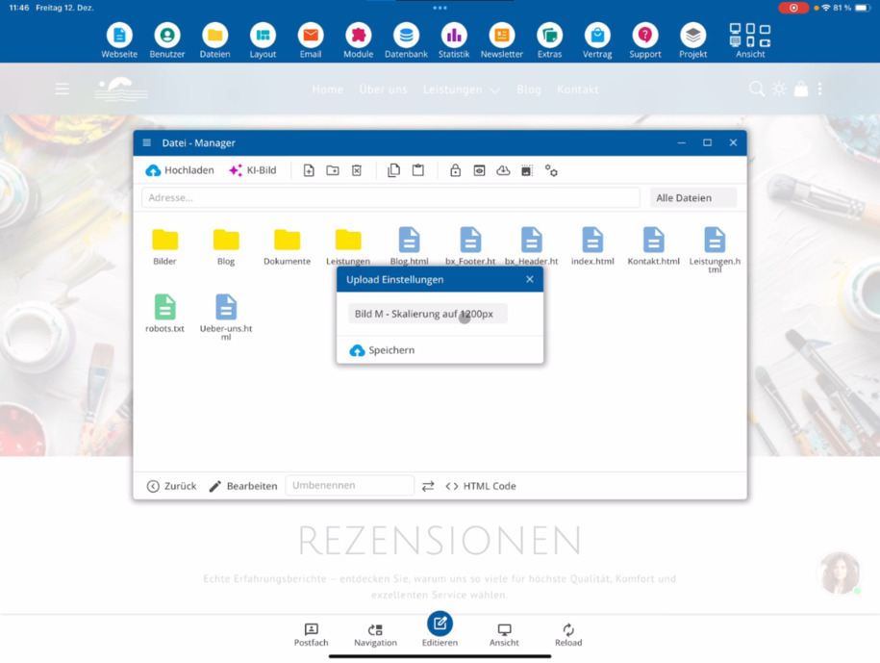Image resolution: width=880 pixels, height=663 pixels.
Task: Open the Alle Dateien filter dropdown
Action: 693,197
